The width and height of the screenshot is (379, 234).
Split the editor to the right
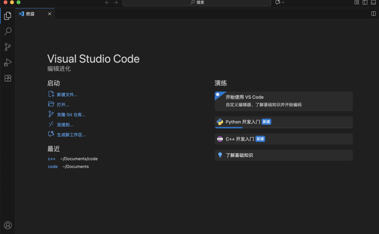[x=373, y=14]
